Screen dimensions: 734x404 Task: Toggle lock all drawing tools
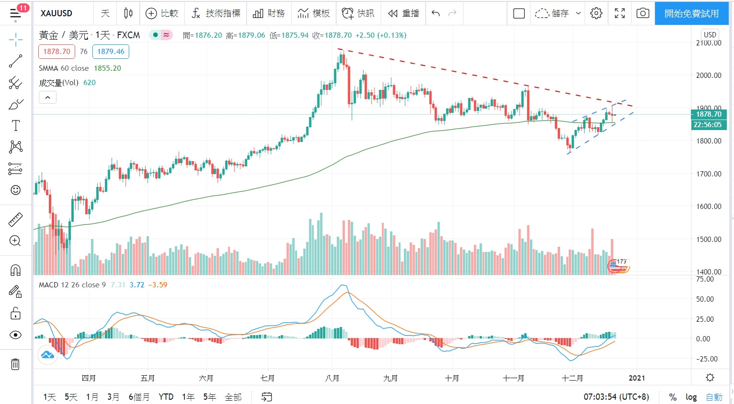pyautogui.click(x=15, y=313)
